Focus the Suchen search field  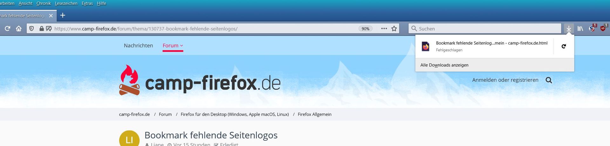(485, 28)
